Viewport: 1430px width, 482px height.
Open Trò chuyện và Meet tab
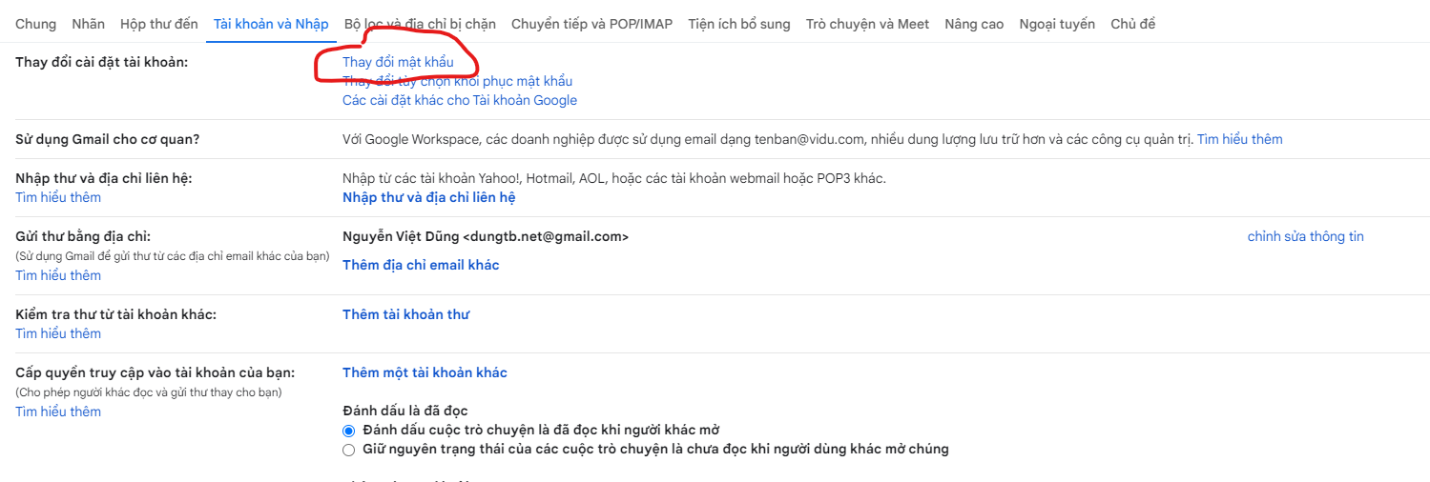click(x=867, y=24)
